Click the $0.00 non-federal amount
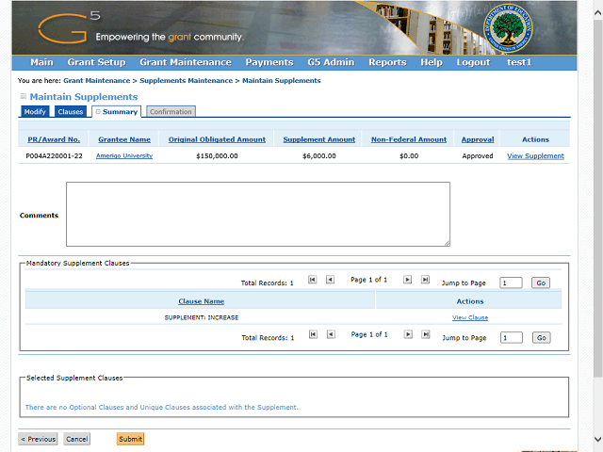 point(409,155)
